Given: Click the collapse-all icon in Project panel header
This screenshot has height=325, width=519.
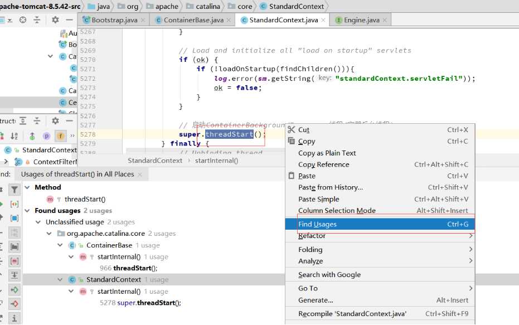Looking at the screenshot, I should (x=37, y=20).
